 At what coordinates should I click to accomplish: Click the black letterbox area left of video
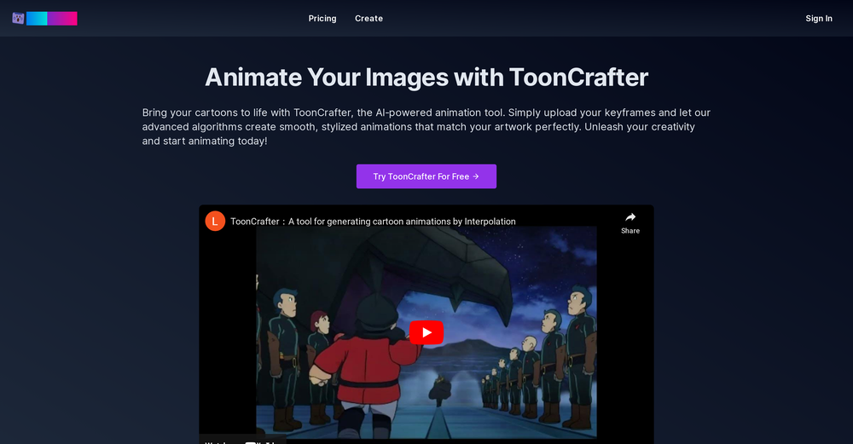pos(227,341)
